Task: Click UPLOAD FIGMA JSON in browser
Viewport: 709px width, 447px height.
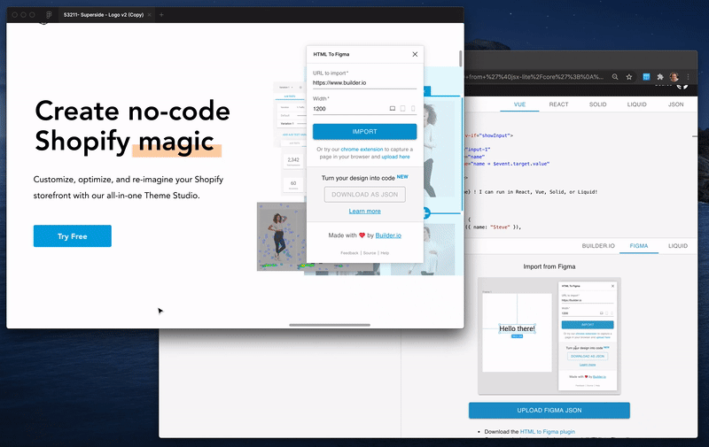Action: pyautogui.click(x=549, y=411)
